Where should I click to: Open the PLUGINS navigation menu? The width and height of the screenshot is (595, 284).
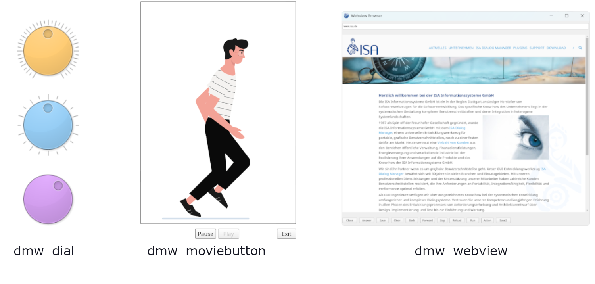pyautogui.click(x=520, y=48)
